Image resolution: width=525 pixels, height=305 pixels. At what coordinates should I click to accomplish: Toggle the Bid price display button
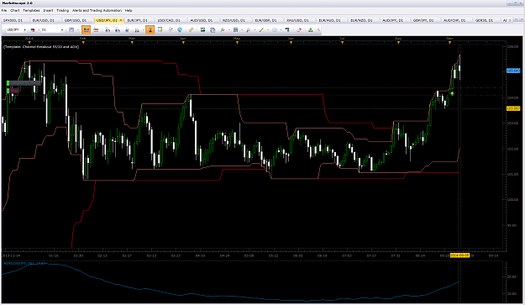[86, 29]
